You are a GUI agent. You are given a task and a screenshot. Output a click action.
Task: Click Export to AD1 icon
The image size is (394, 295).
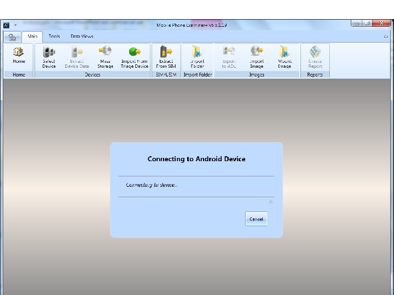click(x=229, y=57)
